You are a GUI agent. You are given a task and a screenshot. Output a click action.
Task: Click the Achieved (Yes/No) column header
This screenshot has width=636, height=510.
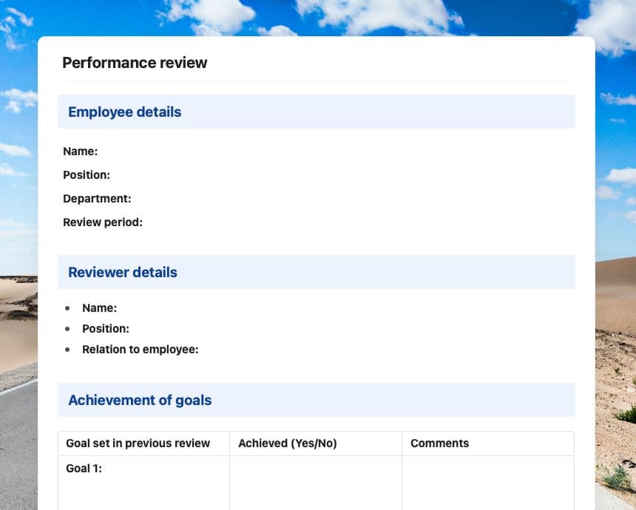coord(287,443)
